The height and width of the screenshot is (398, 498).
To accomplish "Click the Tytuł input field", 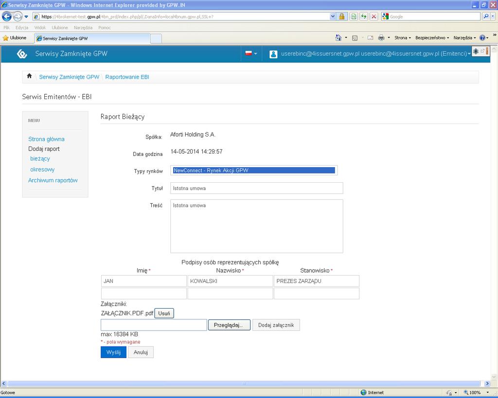I will [257, 188].
